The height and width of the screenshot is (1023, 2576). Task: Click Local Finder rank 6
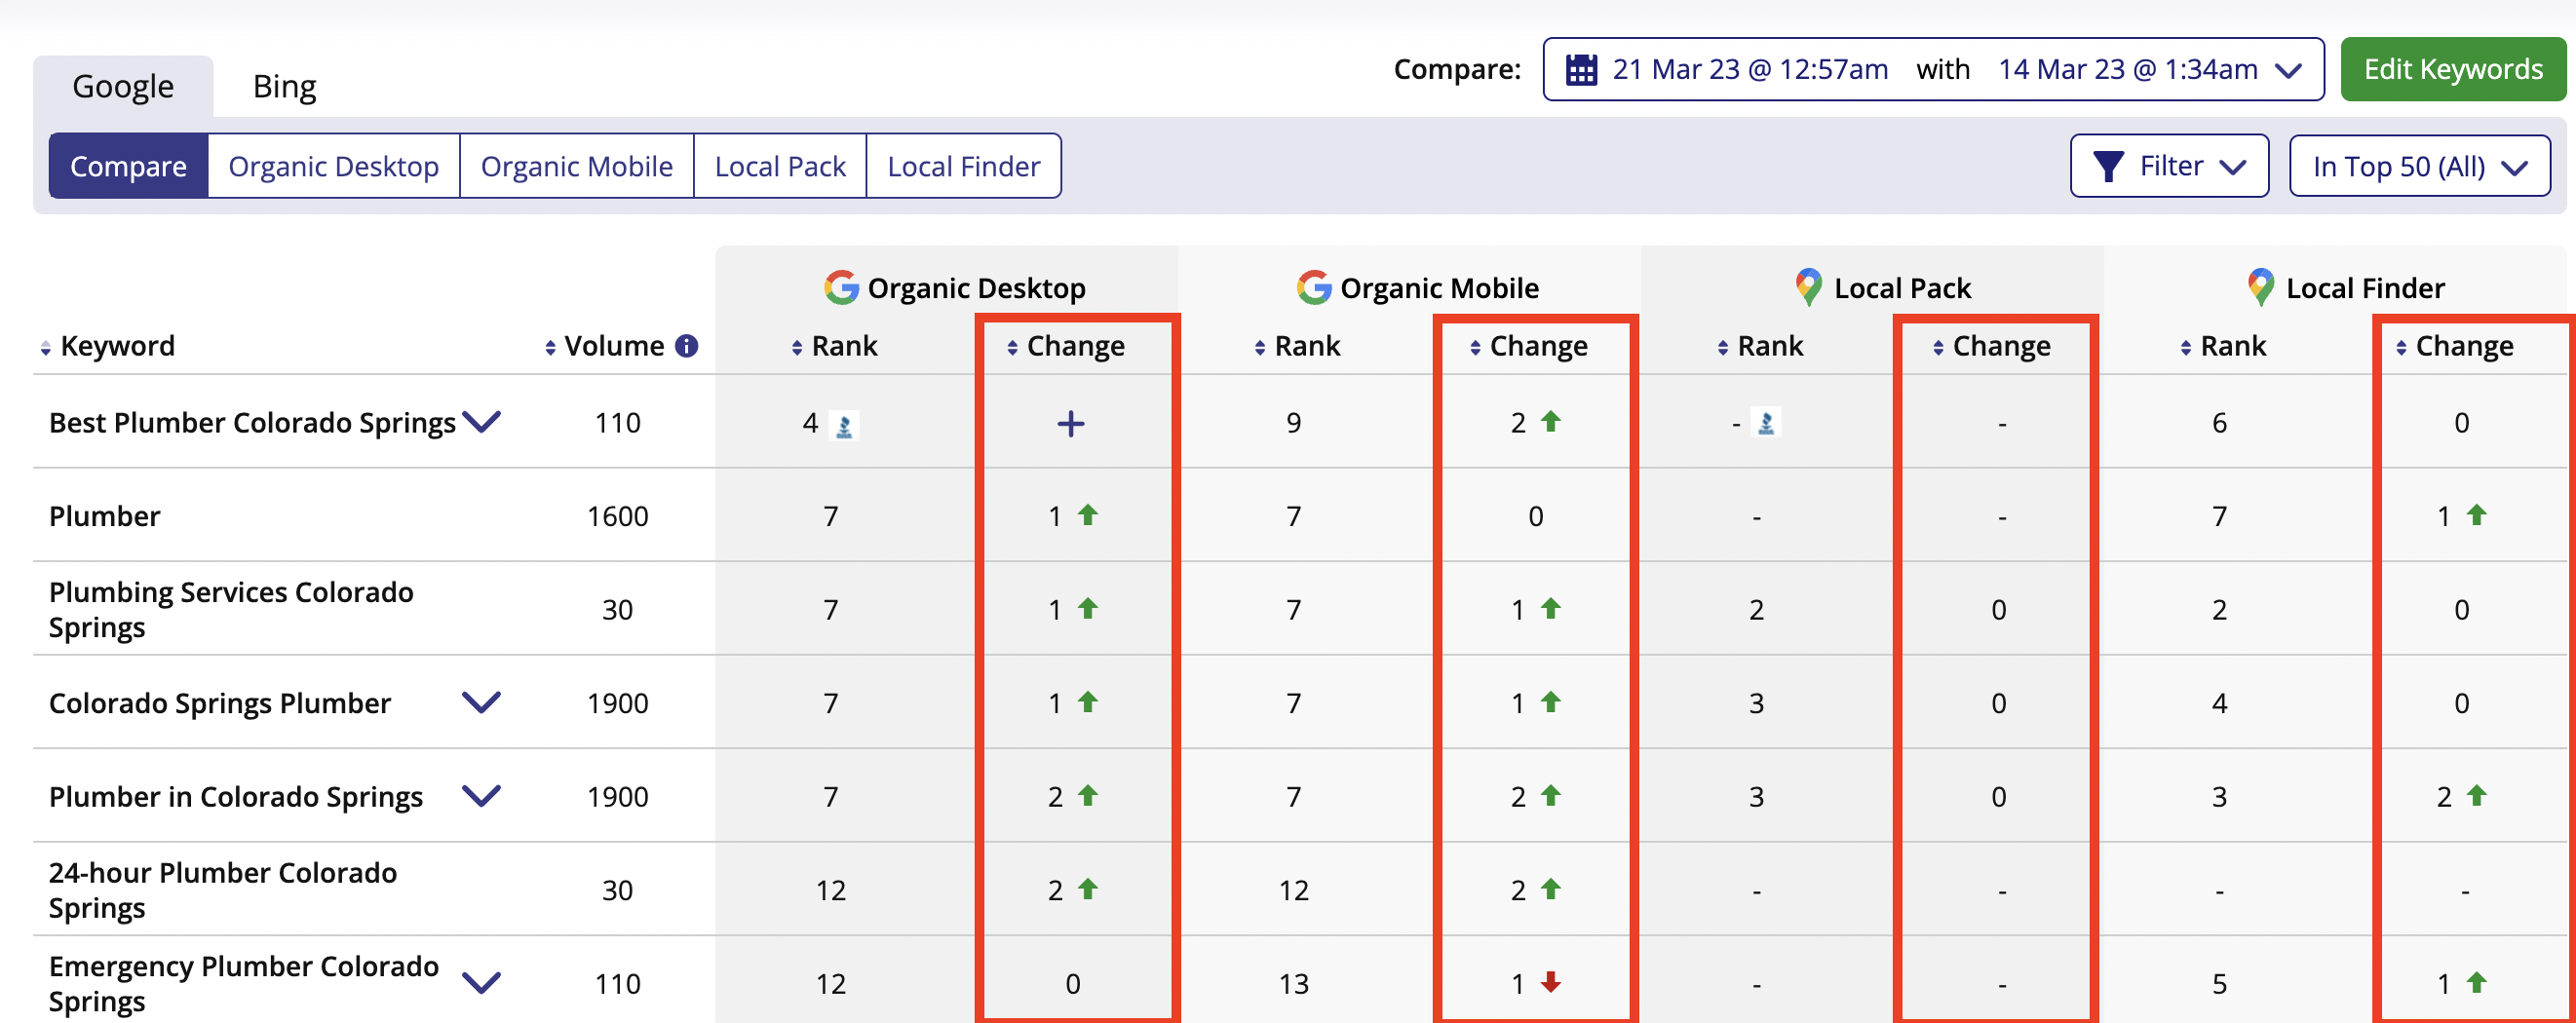(x=2219, y=423)
